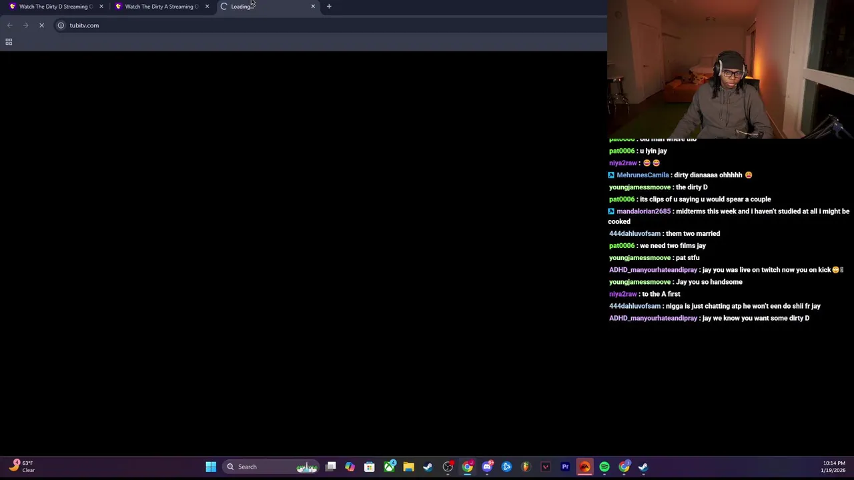Open Task View from the taskbar

click(331, 467)
